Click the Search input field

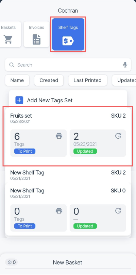coord(68,65)
